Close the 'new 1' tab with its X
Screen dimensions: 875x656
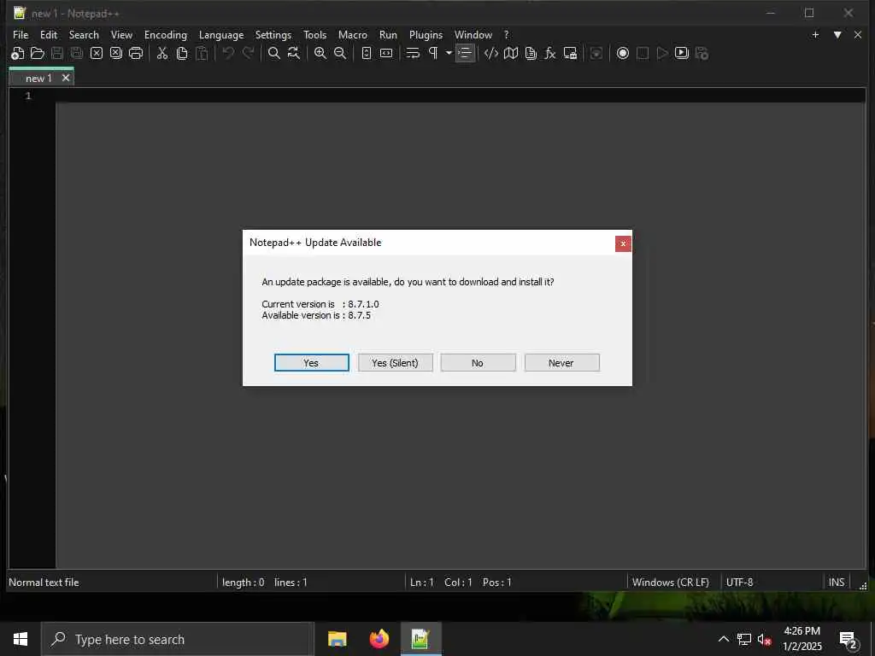click(66, 78)
